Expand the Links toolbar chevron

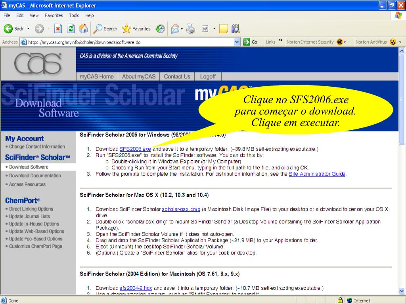tap(280, 40)
